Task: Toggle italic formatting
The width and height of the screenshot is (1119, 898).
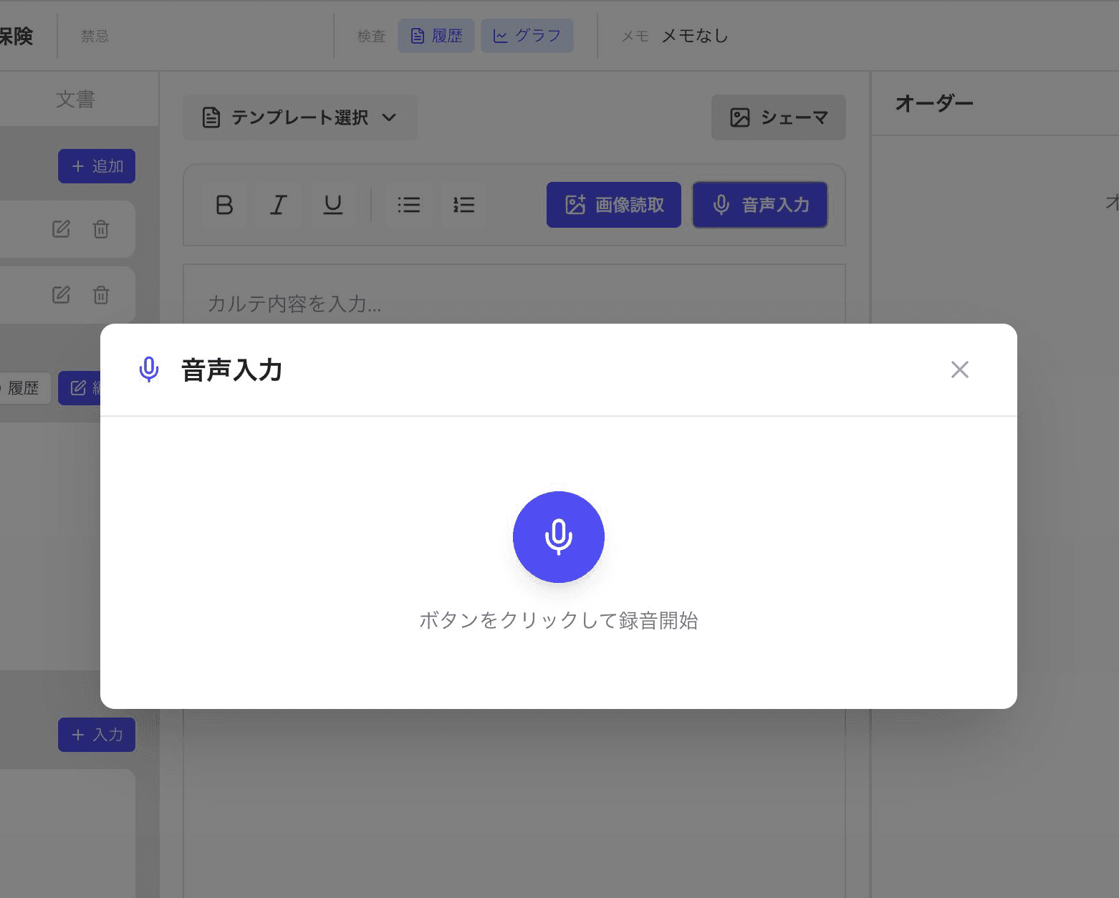Action: click(279, 206)
